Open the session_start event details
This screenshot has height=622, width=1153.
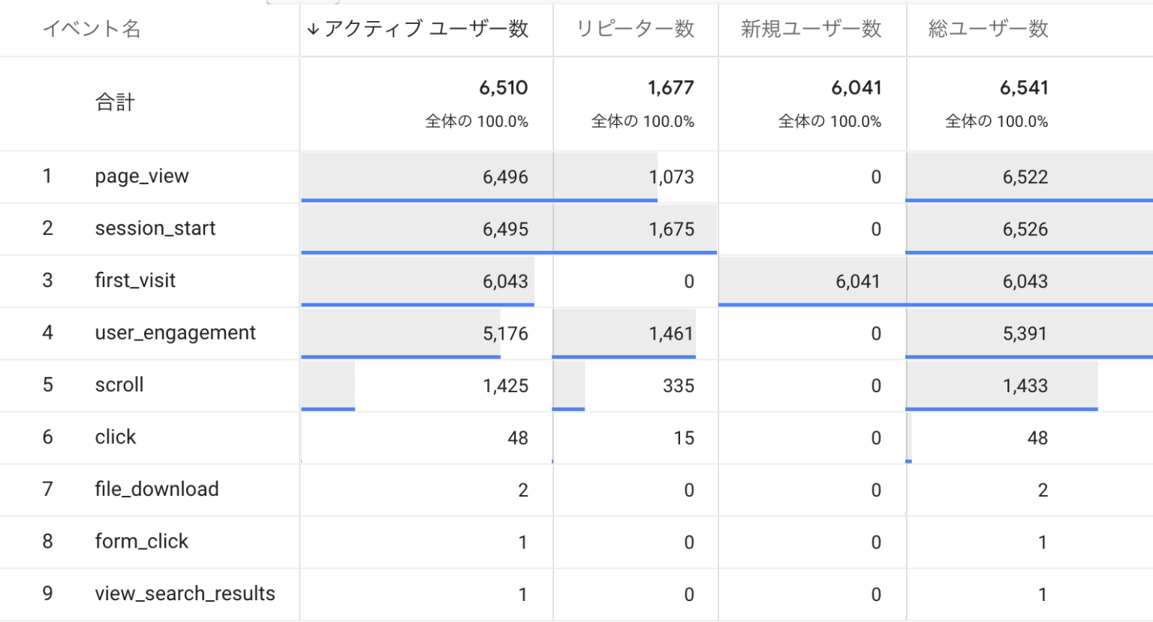tap(155, 228)
